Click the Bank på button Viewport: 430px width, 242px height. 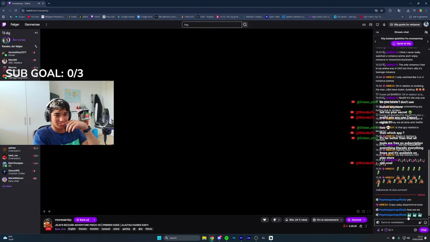tap(82, 220)
